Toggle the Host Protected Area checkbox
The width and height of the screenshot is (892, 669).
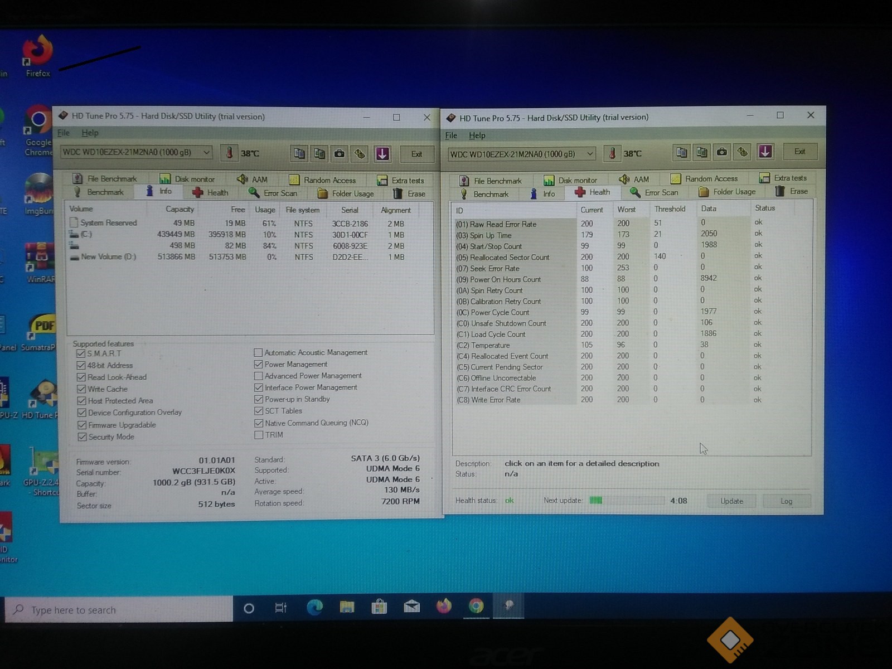click(81, 401)
